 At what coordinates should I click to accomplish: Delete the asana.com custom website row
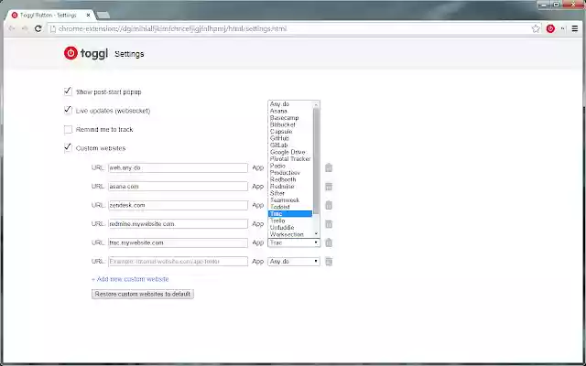pyautogui.click(x=329, y=187)
